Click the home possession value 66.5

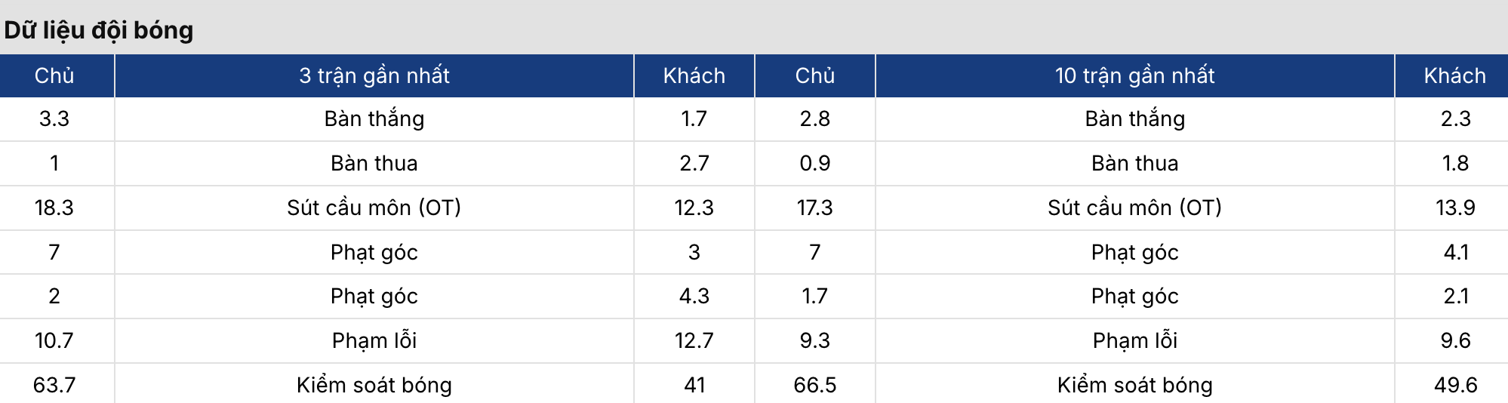pyautogui.click(x=815, y=385)
